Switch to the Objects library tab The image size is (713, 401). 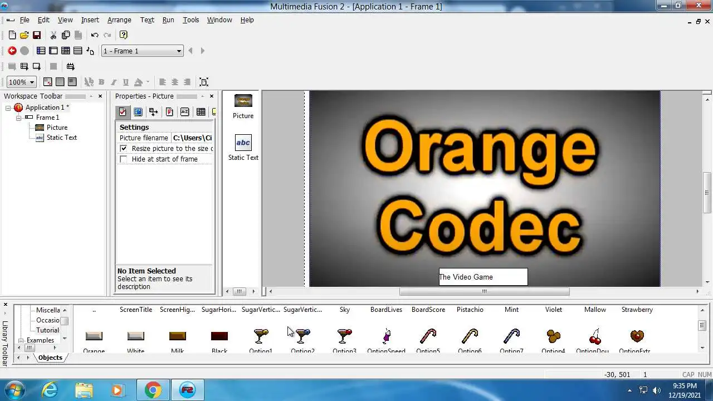50,358
